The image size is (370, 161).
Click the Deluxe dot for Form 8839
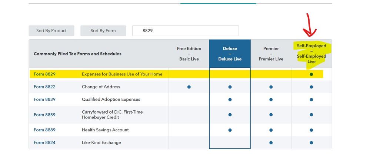pyautogui.click(x=230, y=100)
